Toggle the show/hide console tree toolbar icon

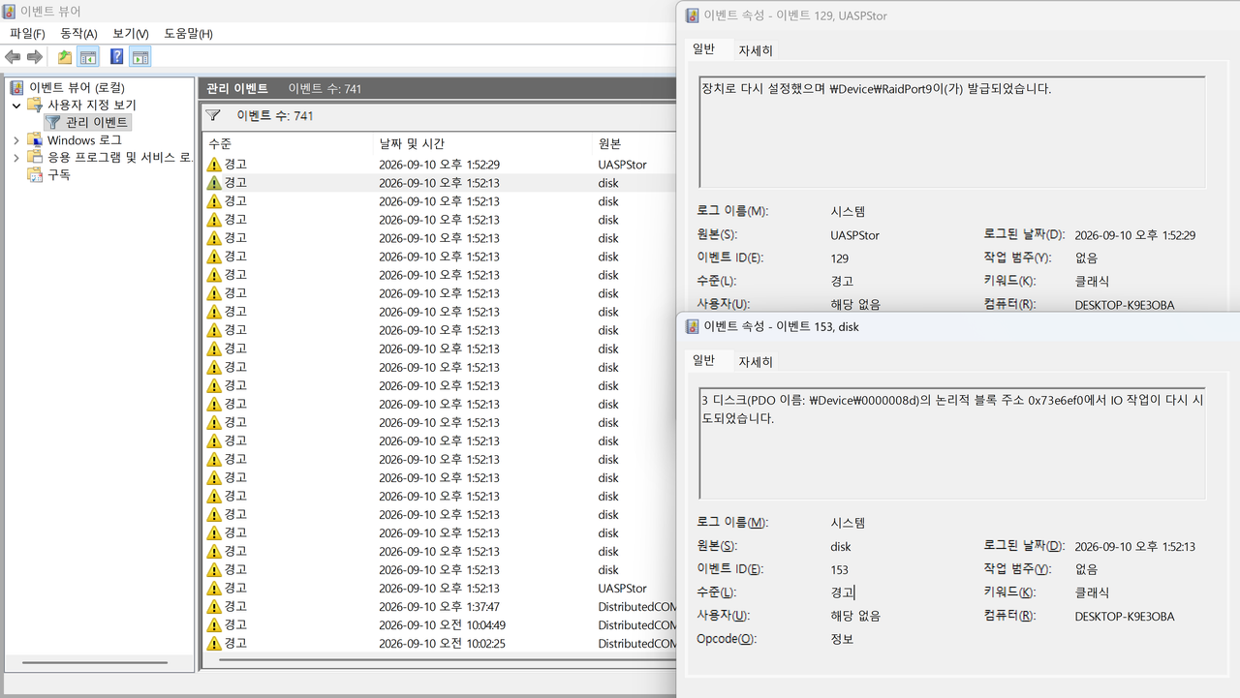[x=88, y=57]
